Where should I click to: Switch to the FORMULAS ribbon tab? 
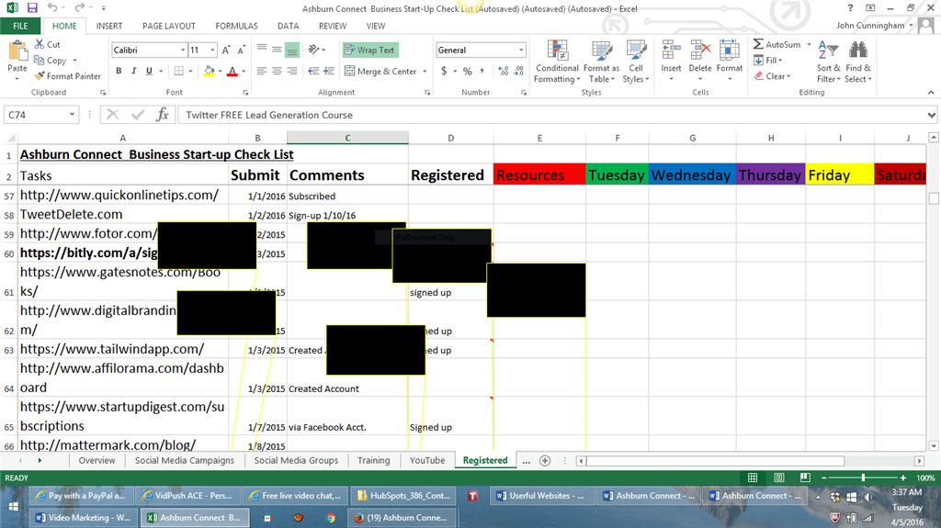(x=236, y=26)
